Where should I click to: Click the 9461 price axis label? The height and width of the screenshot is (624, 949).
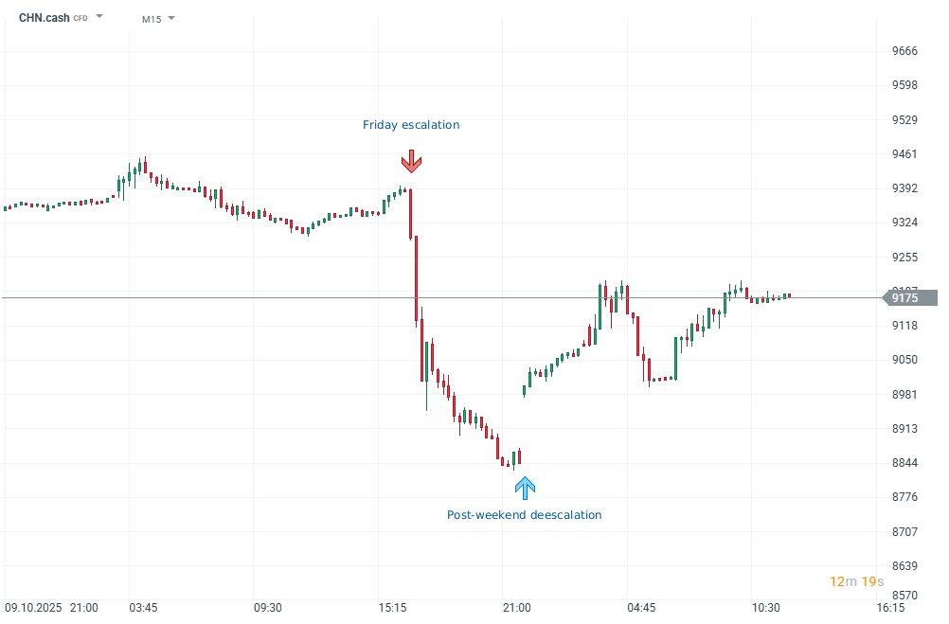click(x=904, y=154)
